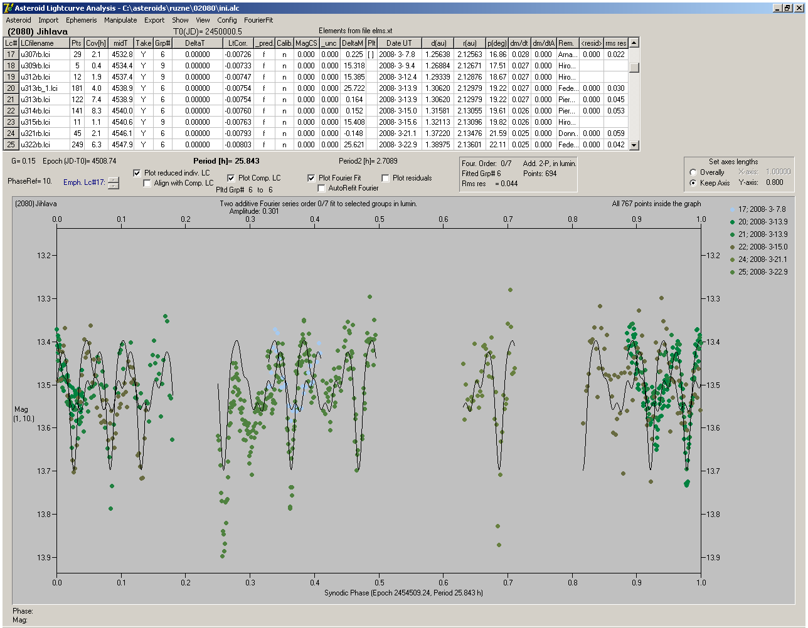Click Pts cell with value 249
The image size is (808, 628).
coord(77,145)
